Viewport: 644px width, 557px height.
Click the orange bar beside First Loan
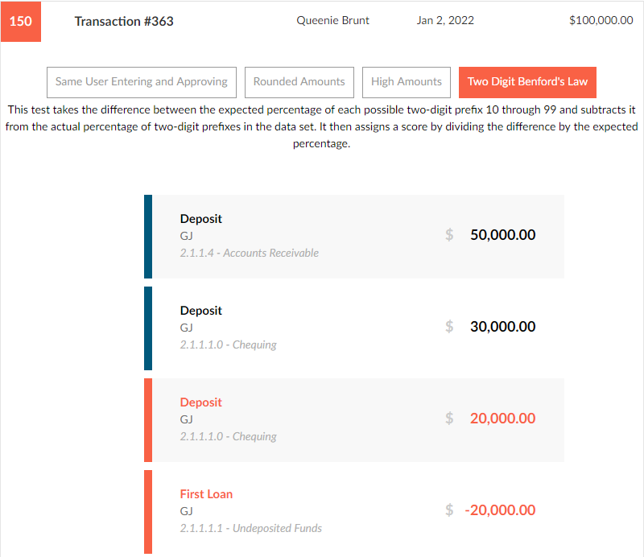pos(148,512)
